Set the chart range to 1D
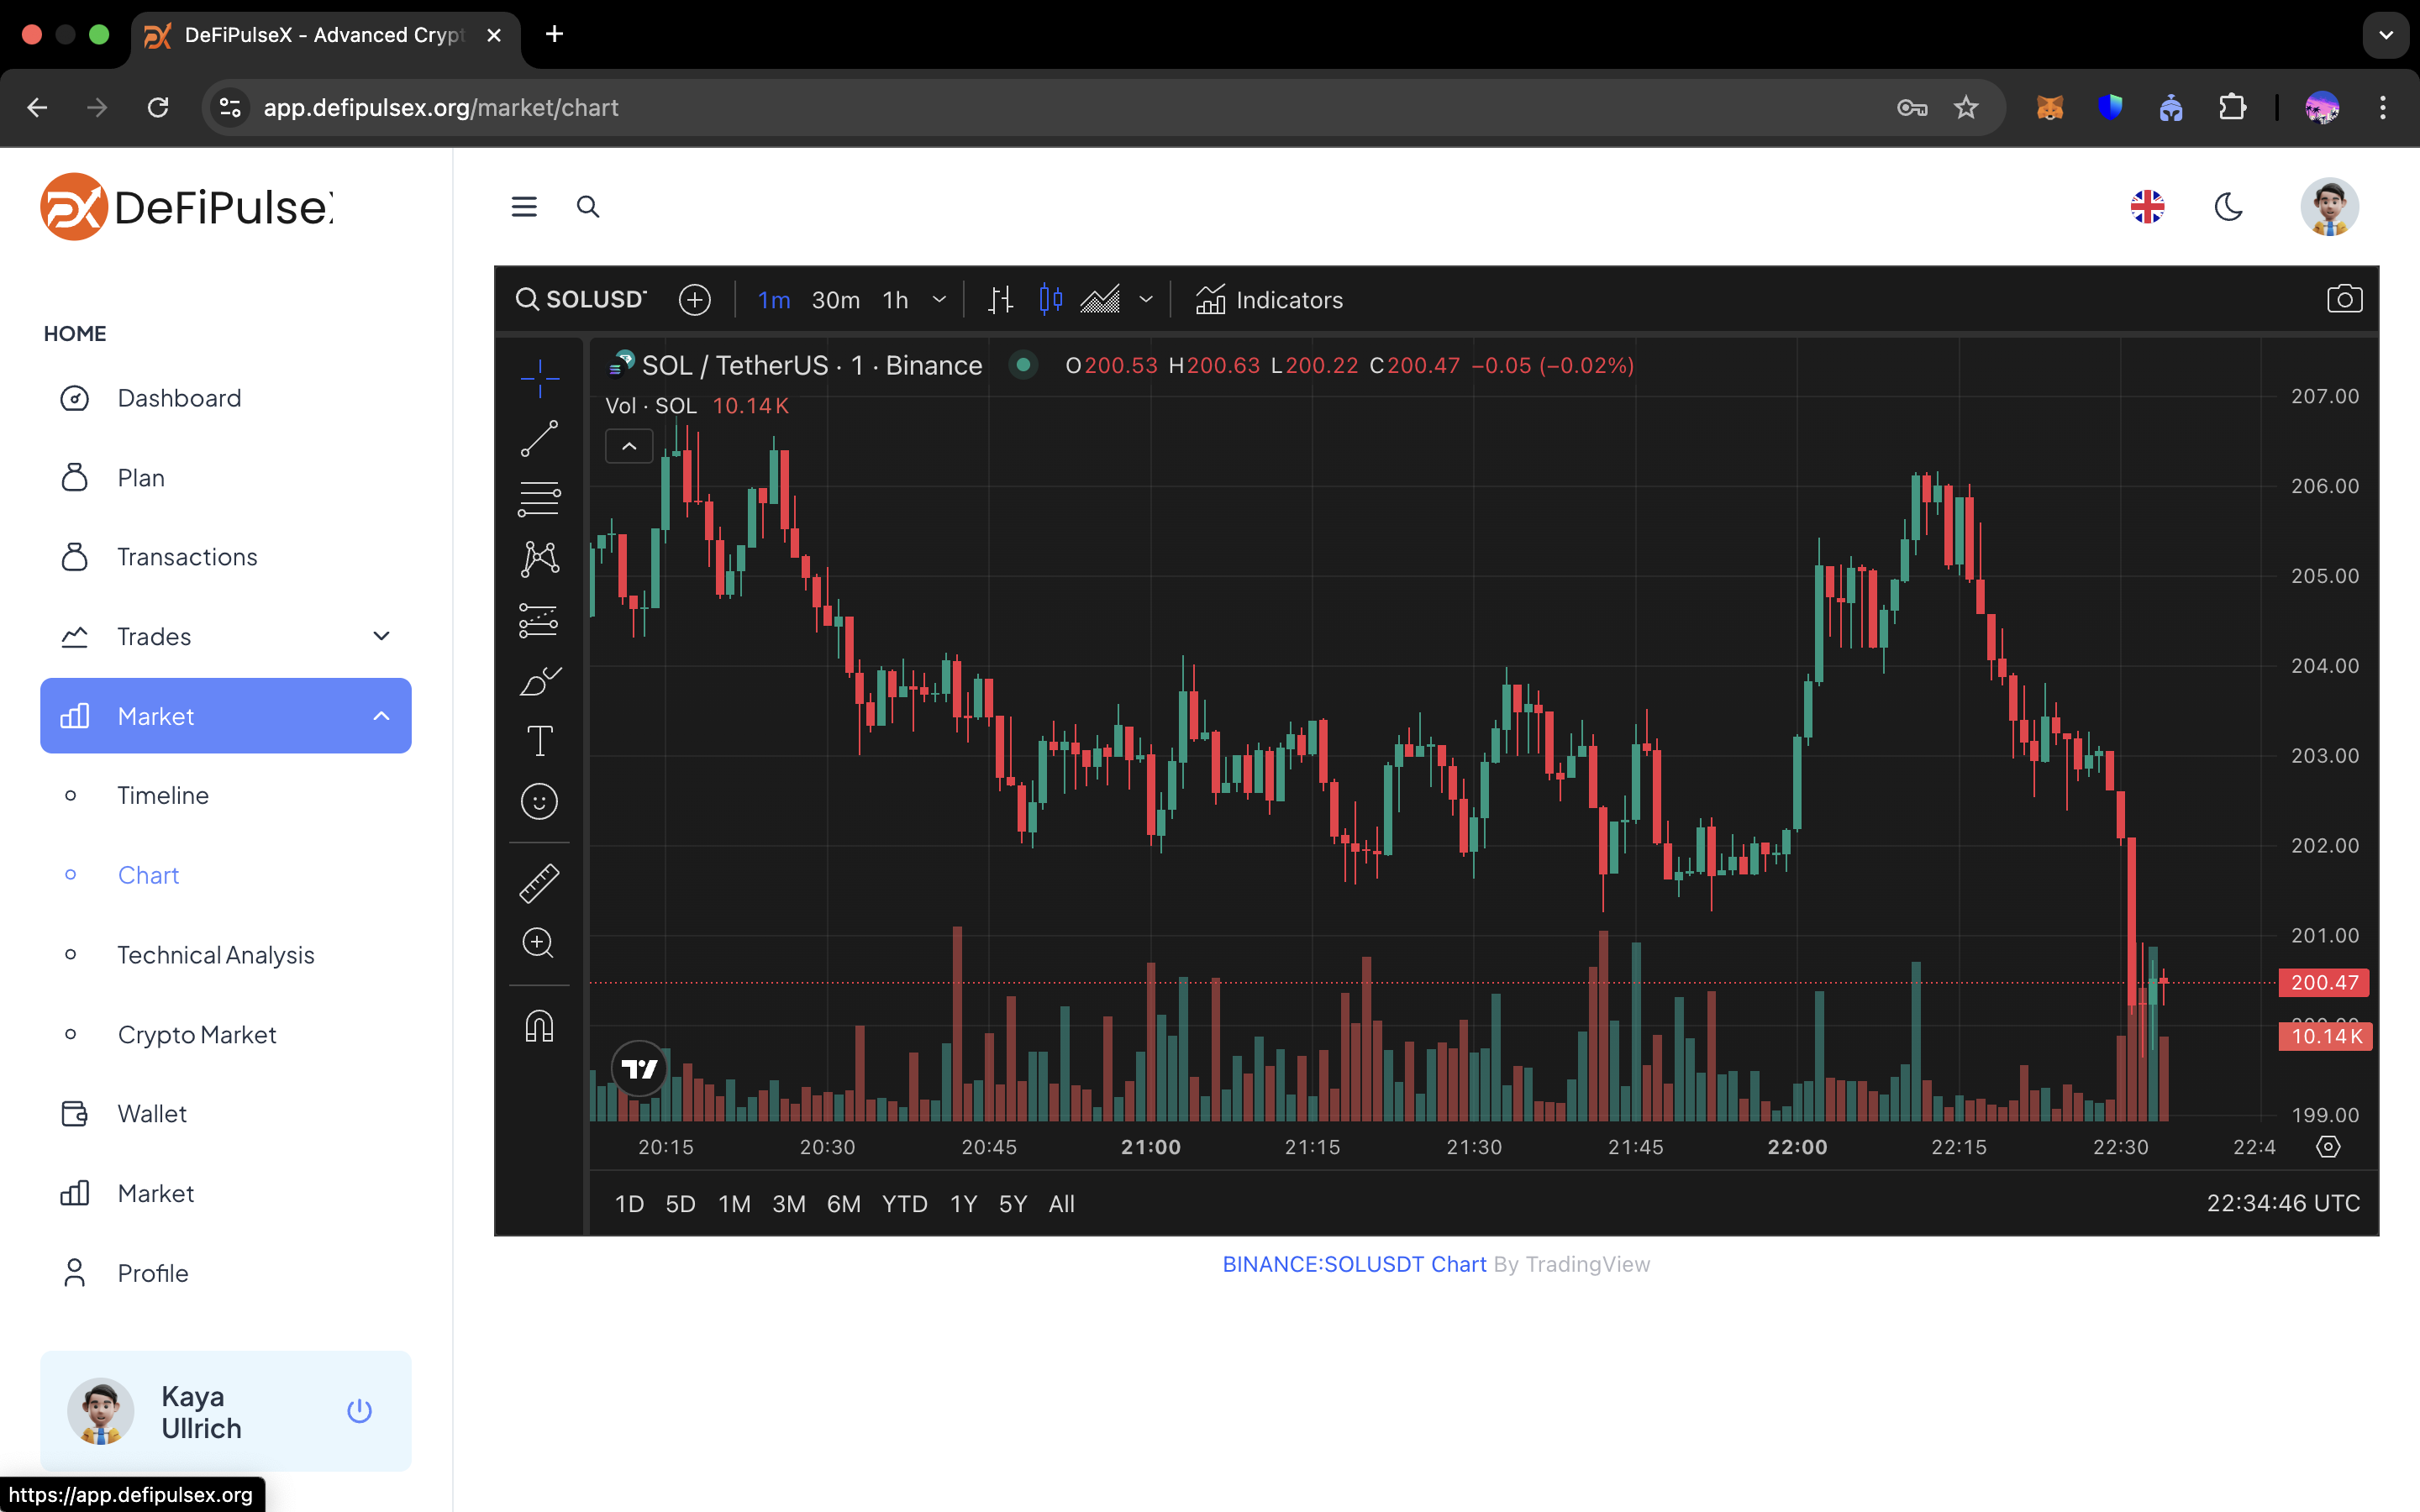Image resolution: width=2420 pixels, height=1512 pixels. [629, 1204]
